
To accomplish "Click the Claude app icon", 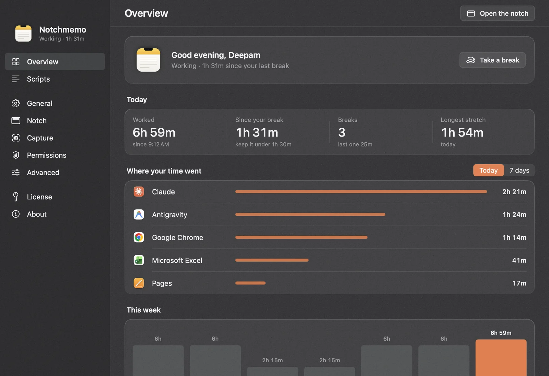I will [139, 192].
